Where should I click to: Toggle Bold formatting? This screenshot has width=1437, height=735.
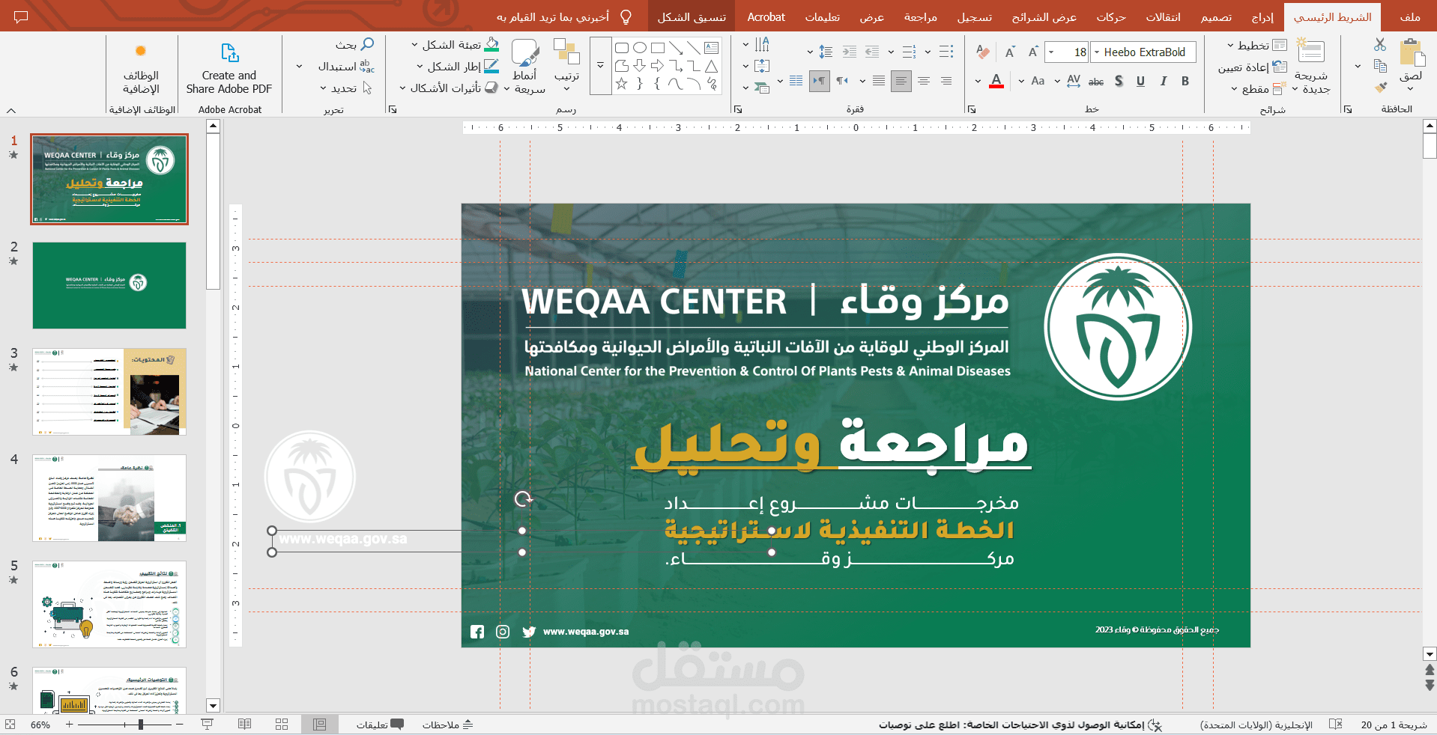point(1185,81)
